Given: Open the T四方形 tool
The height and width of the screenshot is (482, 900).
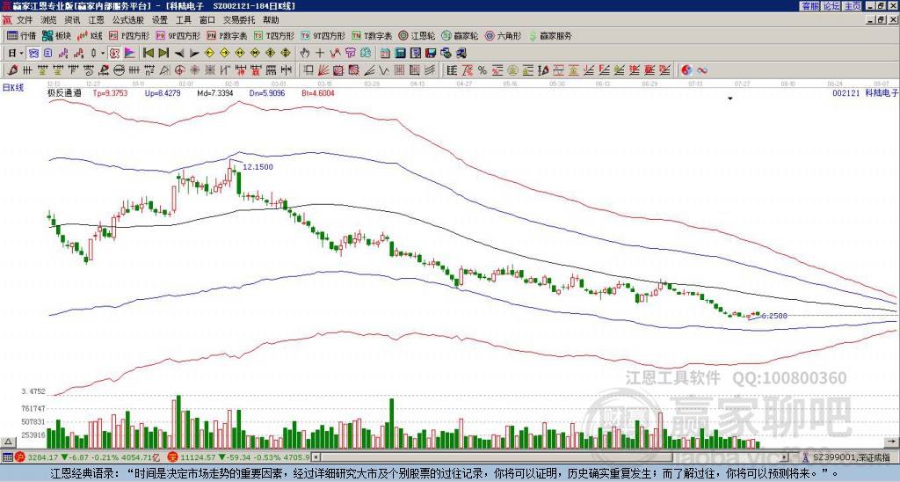Looking at the screenshot, I should 274,35.
